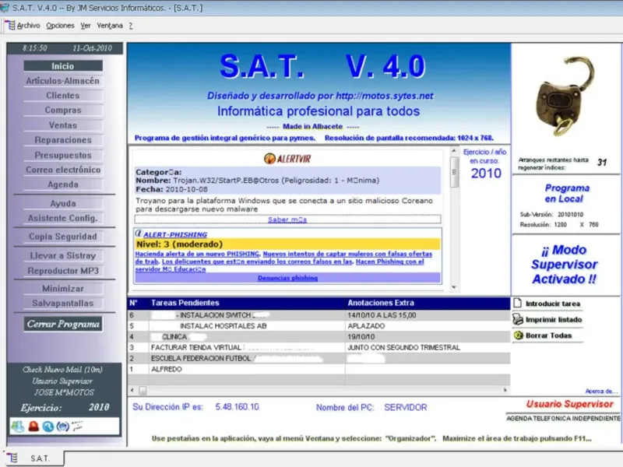Open the ALERT-PHISHING link
The image size is (623, 467).
175,235
